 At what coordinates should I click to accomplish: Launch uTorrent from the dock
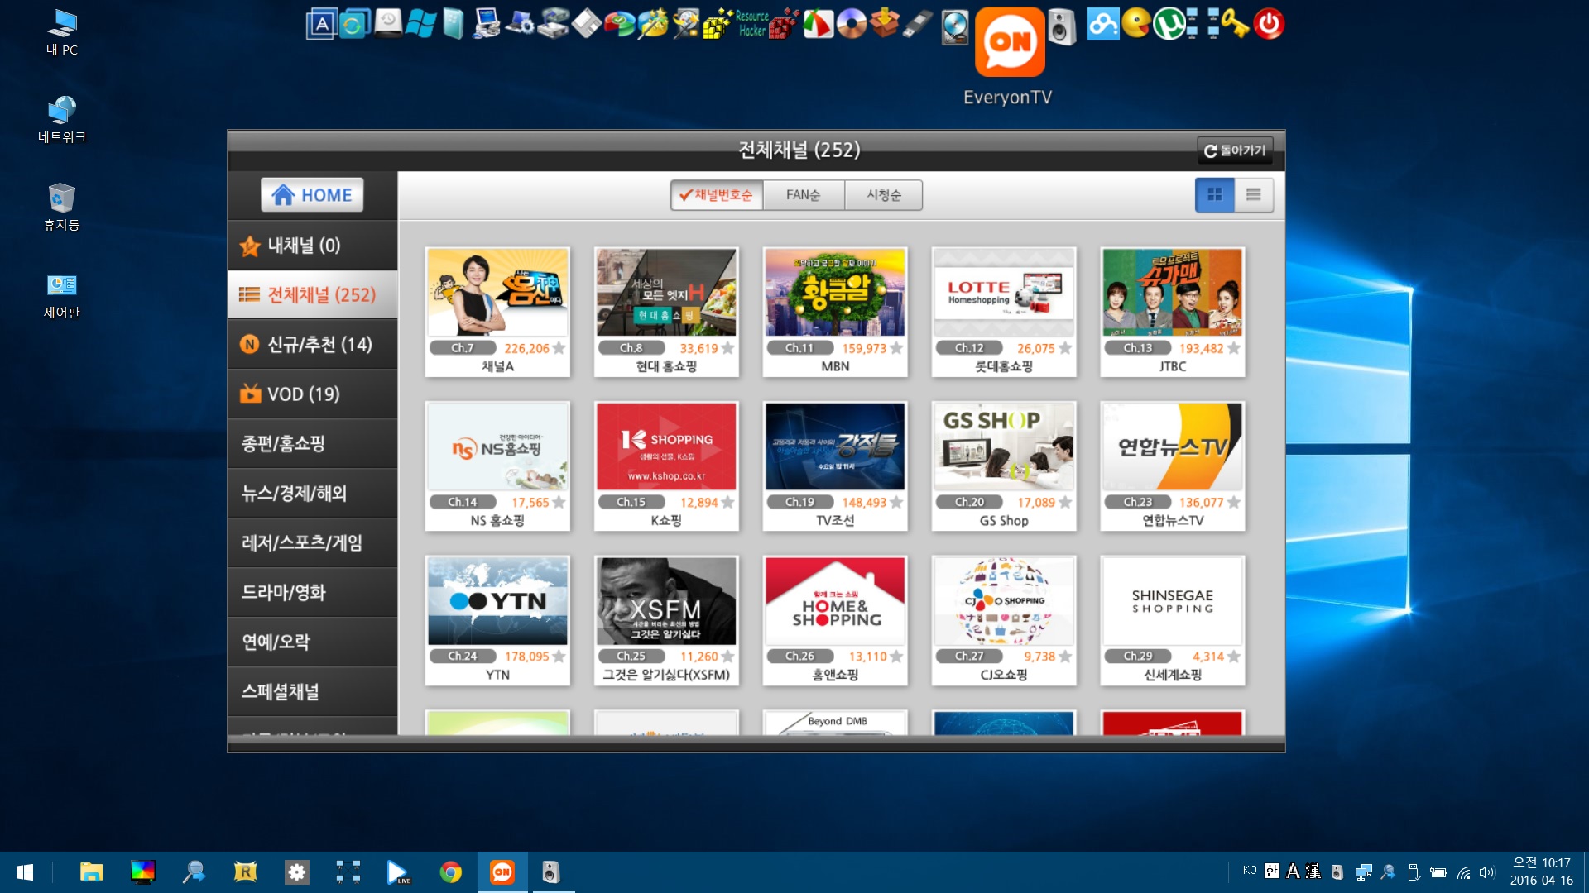(1169, 24)
